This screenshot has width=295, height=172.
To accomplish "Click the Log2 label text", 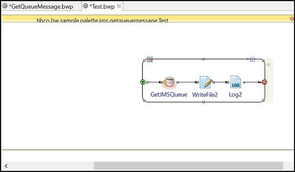I will point(235,95).
